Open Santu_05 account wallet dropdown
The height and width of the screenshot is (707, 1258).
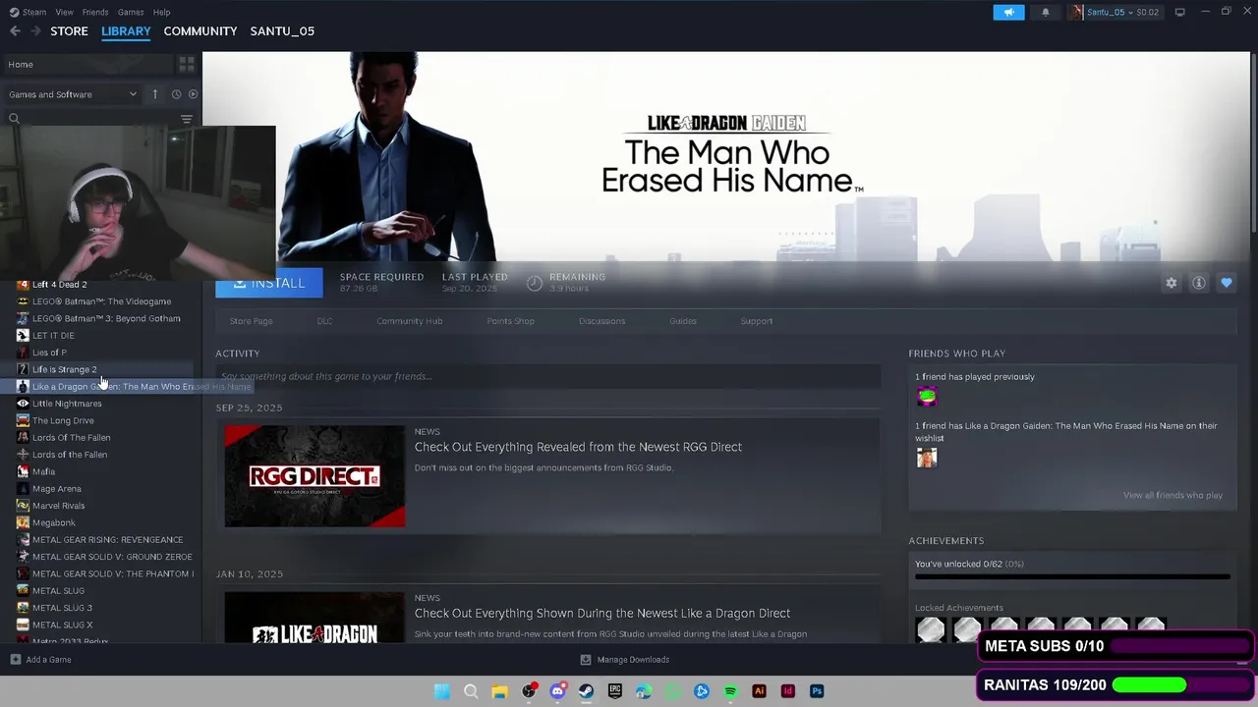coord(1116,12)
